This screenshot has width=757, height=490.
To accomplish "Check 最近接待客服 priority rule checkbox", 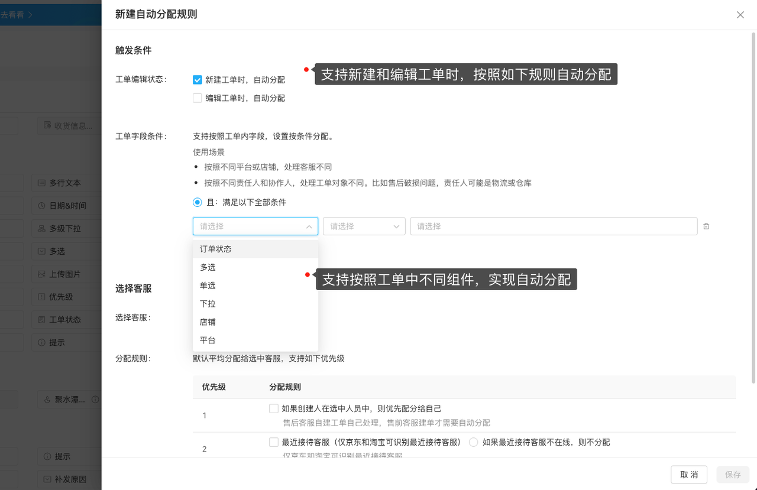I will 273,442.
